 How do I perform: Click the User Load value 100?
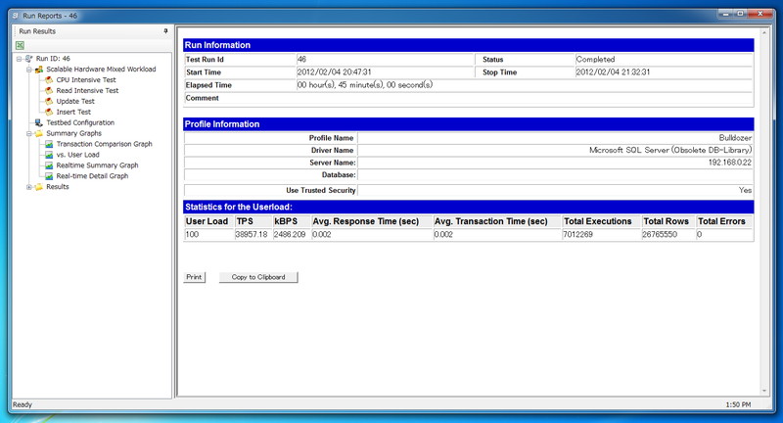(192, 234)
